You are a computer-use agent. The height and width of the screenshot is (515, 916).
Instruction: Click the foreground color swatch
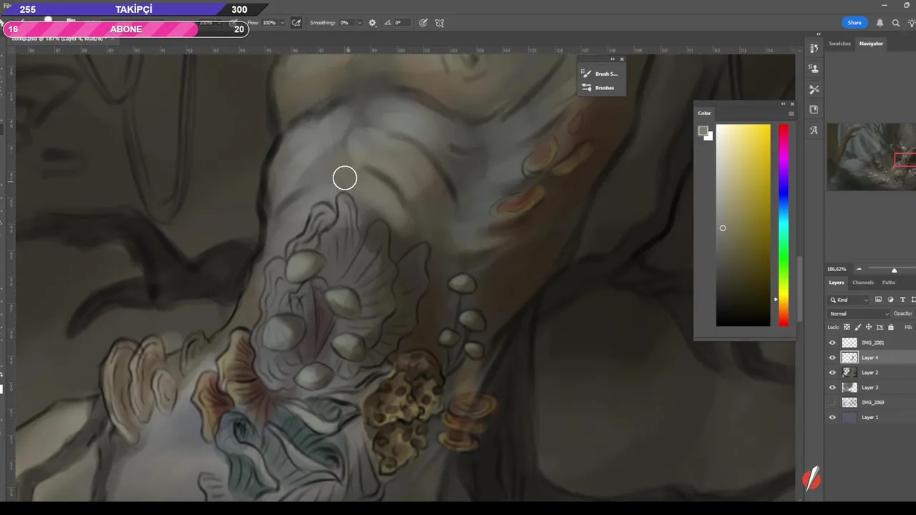point(703,131)
